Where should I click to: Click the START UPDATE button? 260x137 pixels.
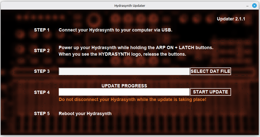(210, 92)
